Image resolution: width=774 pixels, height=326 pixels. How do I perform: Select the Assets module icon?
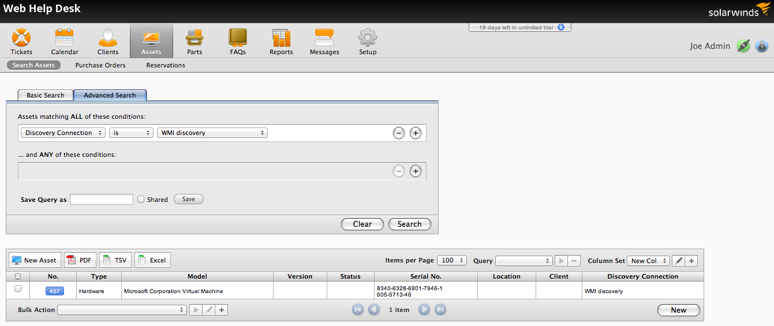(151, 41)
